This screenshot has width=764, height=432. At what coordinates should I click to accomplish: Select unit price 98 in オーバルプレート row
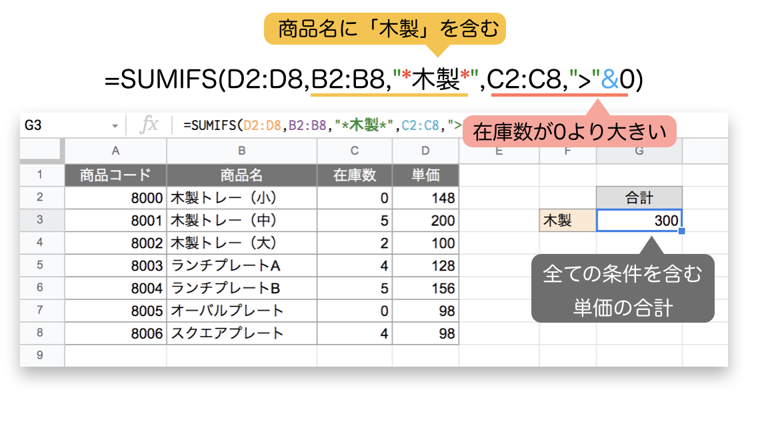click(x=425, y=311)
